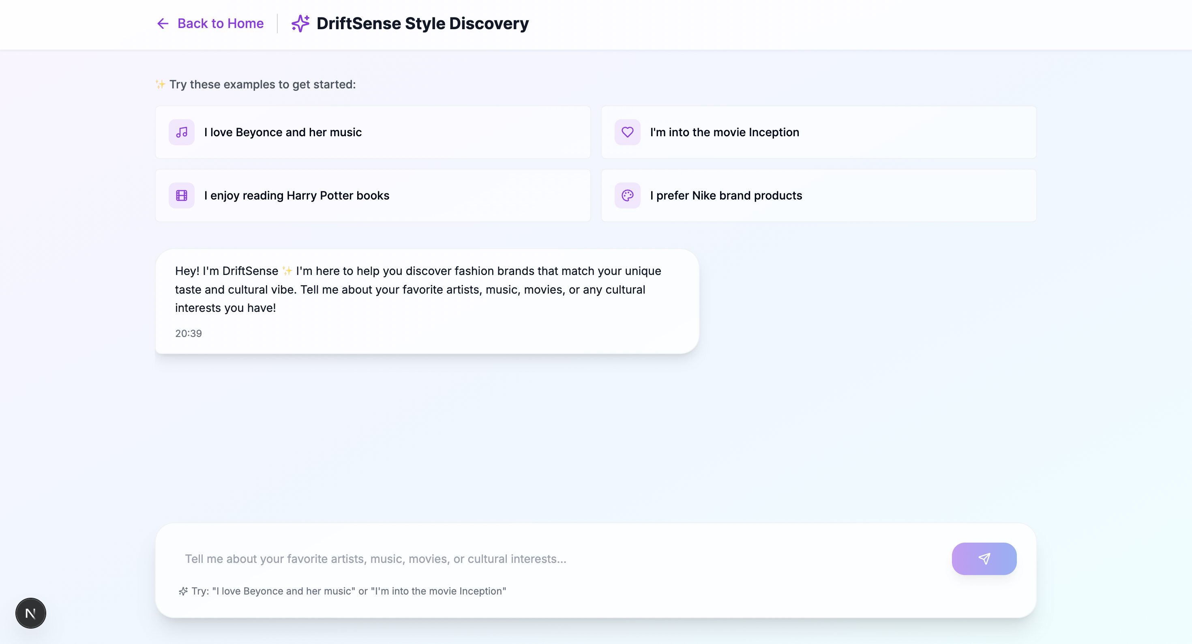Click the film strip icon beside Harry Potter
The height and width of the screenshot is (644, 1192).
181,195
